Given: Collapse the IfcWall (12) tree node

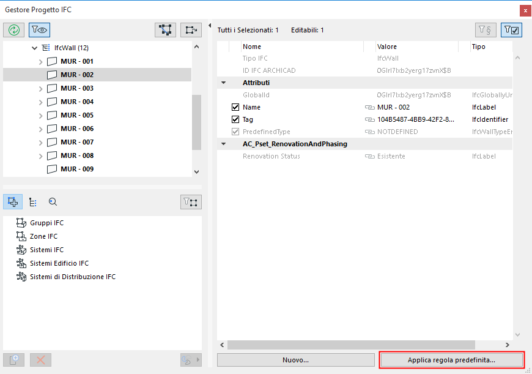Looking at the screenshot, I should coord(34,48).
